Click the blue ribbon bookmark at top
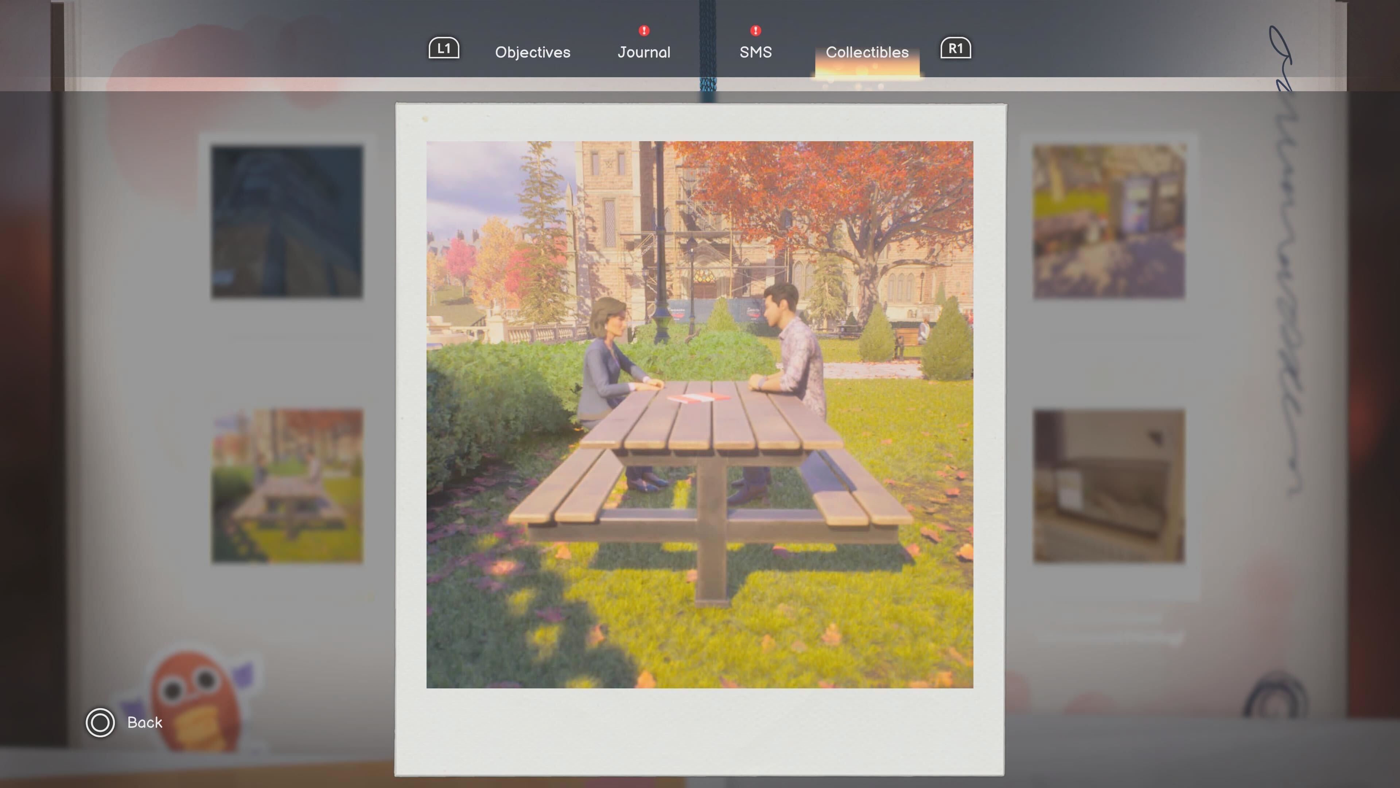 pyautogui.click(x=708, y=49)
